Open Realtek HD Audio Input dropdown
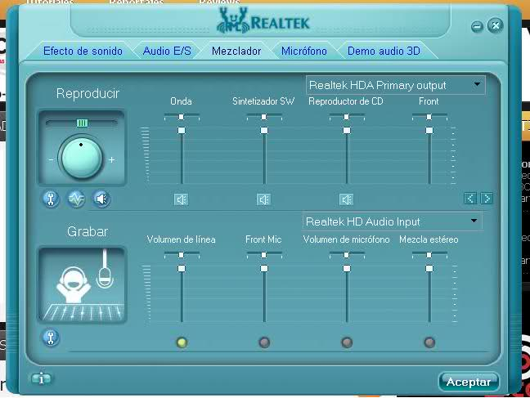 [x=392, y=221]
